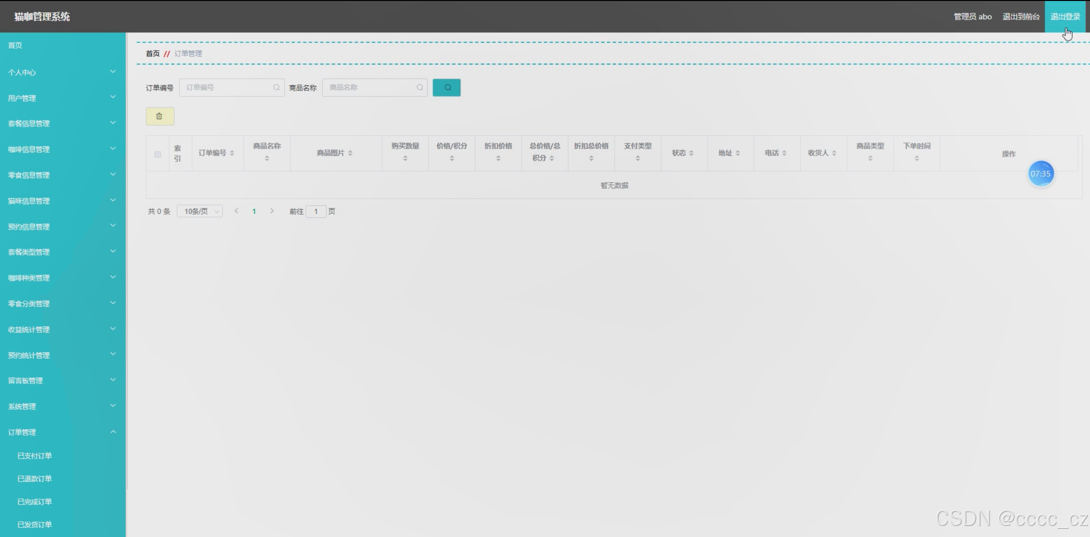Click the teal search magnifier button
Screen dimensions: 1090x537
pos(446,87)
